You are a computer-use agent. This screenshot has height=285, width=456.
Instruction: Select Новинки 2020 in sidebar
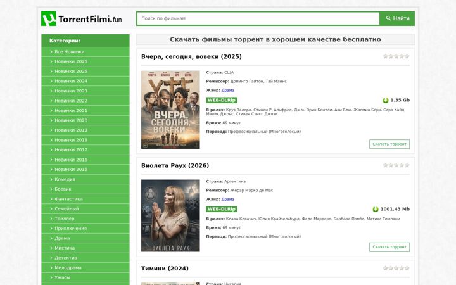[x=85, y=120]
